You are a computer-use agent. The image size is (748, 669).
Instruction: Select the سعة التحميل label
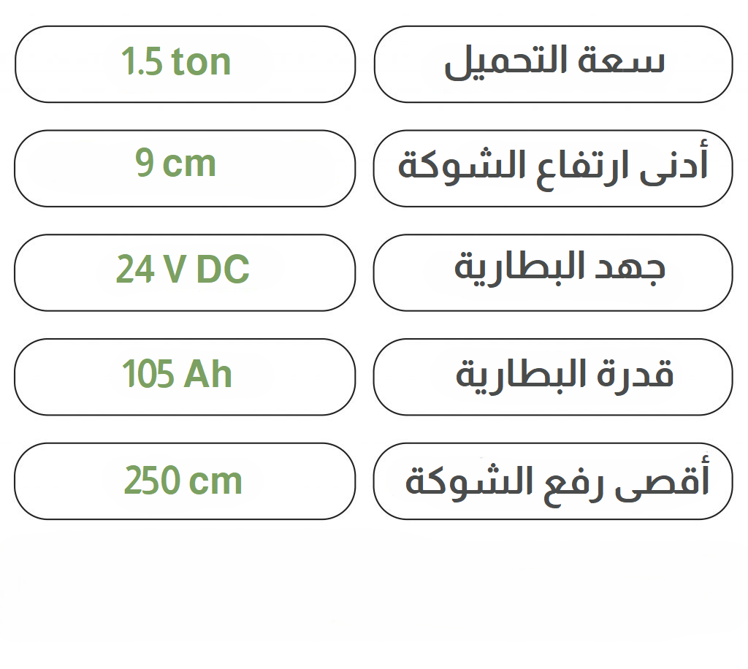(553, 64)
